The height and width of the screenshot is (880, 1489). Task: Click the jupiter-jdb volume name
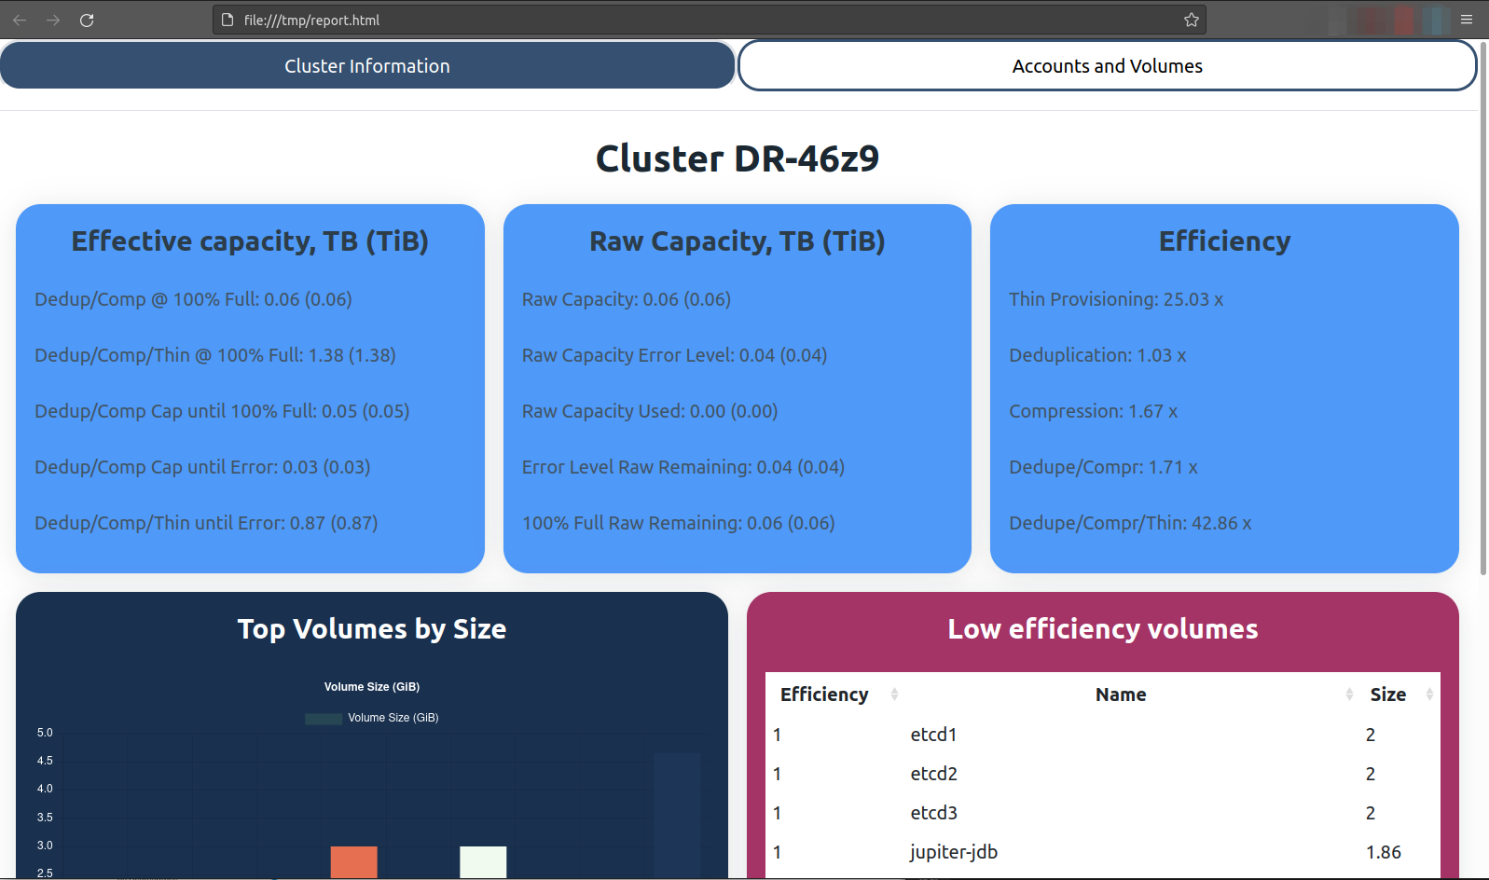pyautogui.click(x=954, y=852)
